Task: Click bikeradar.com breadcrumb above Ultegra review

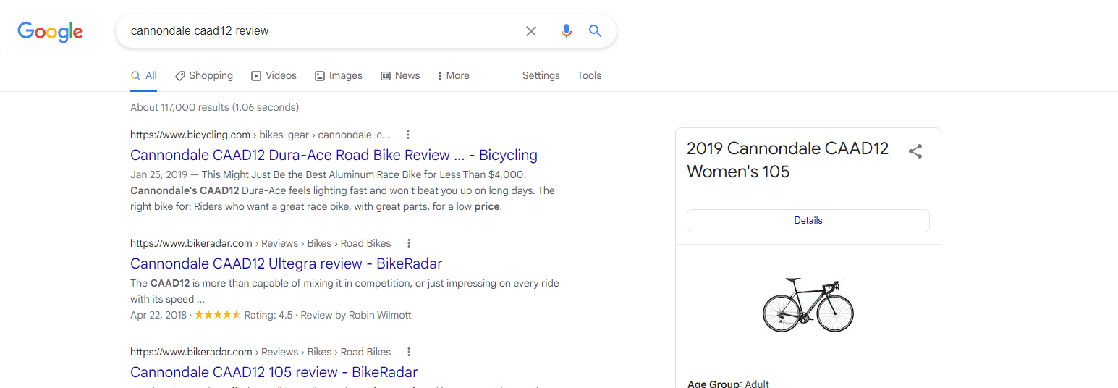Action: pos(261,243)
